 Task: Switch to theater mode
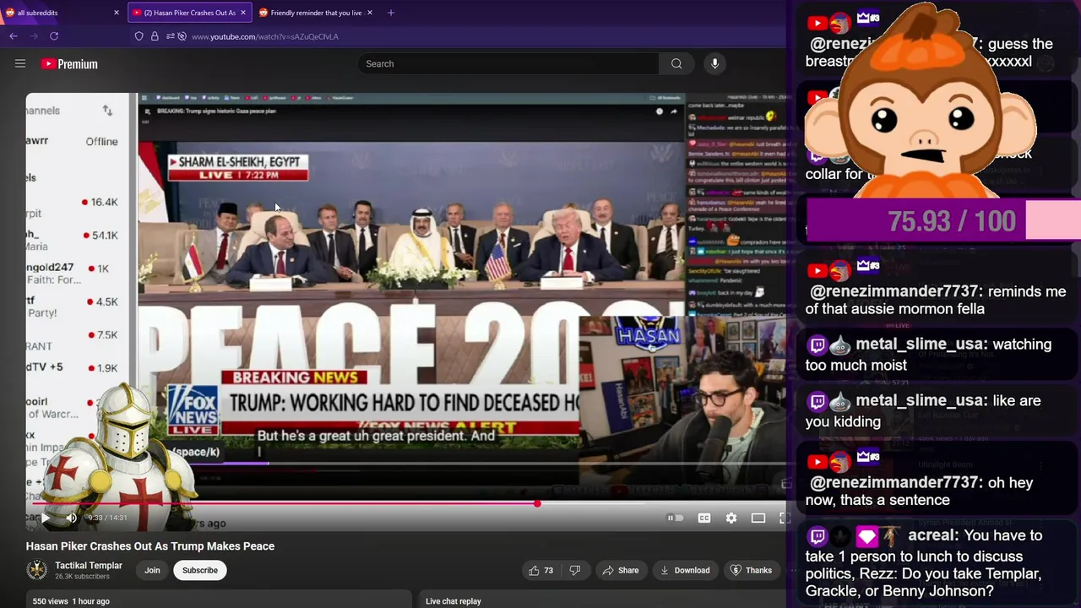coord(758,518)
